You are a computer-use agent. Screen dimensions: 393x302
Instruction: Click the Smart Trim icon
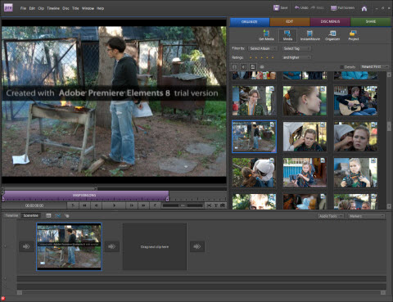tap(57, 216)
